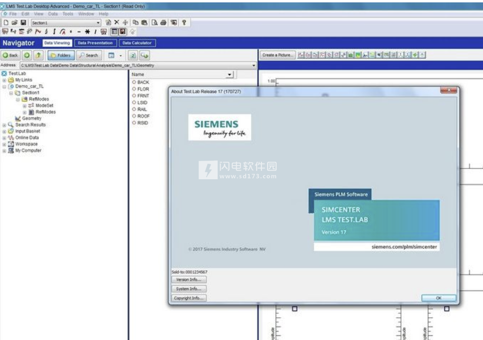
Task: Switch to the Data Presentation tab
Action: 95,43
